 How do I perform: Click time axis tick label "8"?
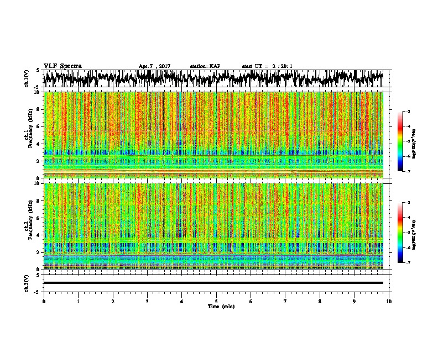click(320, 301)
